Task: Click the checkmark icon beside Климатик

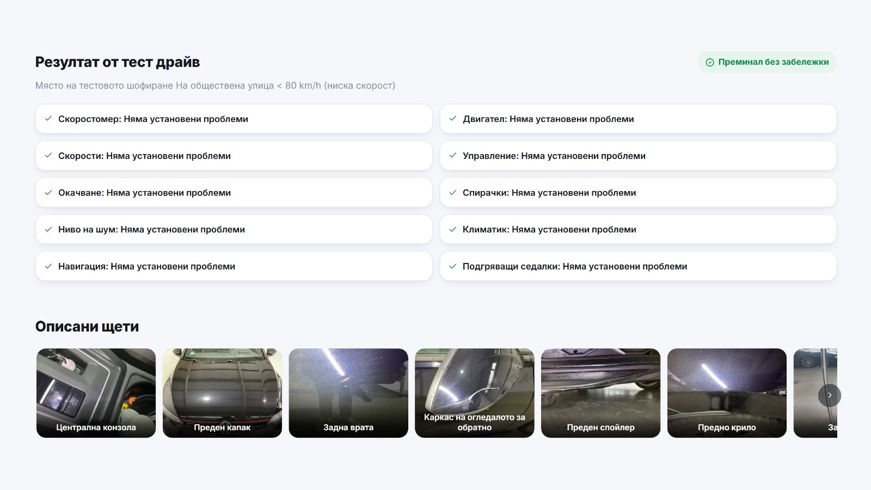Action: coord(453,229)
